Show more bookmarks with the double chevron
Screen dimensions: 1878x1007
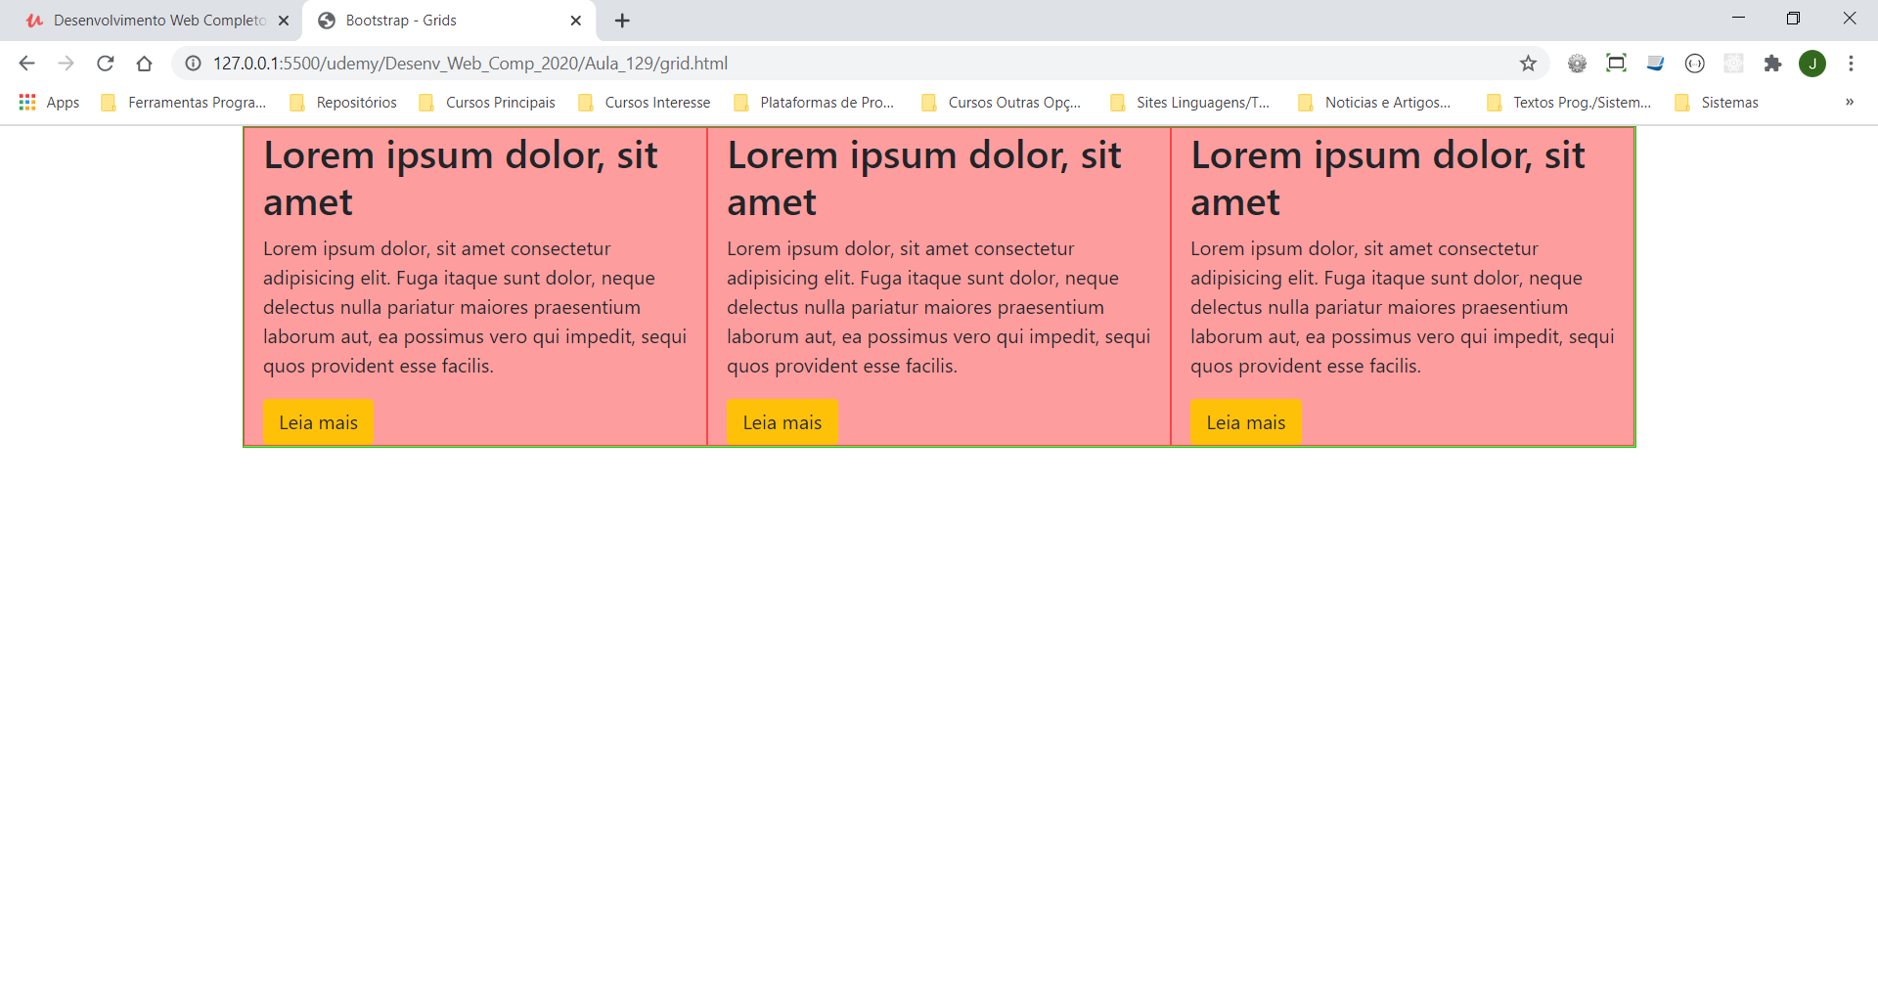coord(1849,102)
